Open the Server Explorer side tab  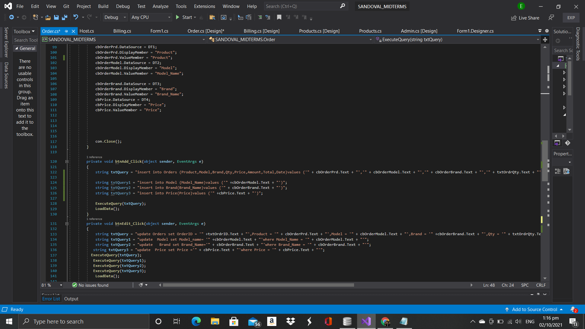tap(6, 42)
